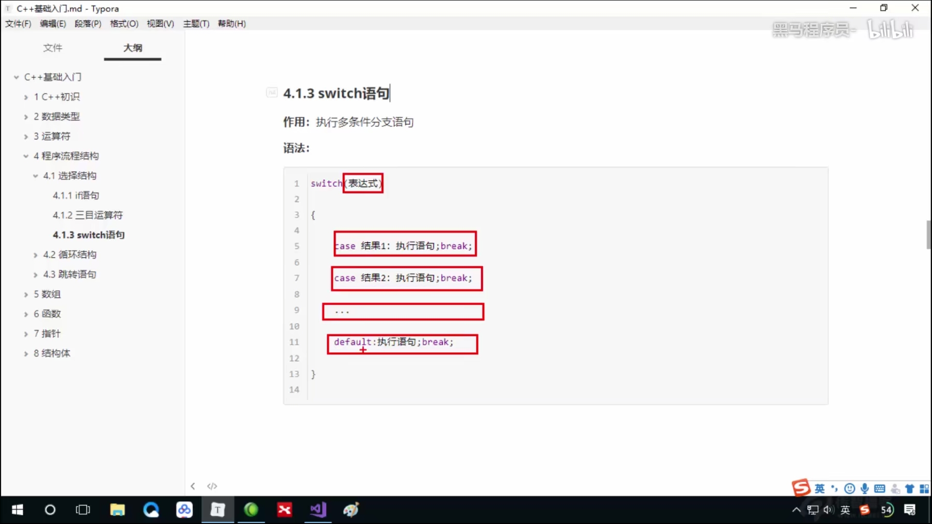The height and width of the screenshot is (524, 932).
Task: Click the document vertical scrollbar thumb
Action: (928, 235)
